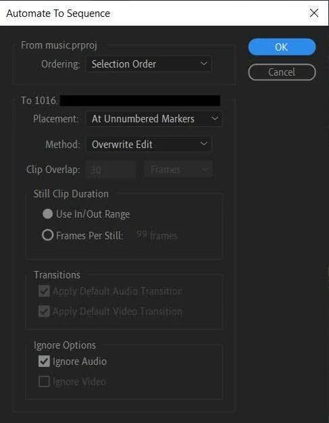Uncheck the Ignore Audio checkbox
329x423 pixels.
(x=44, y=362)
